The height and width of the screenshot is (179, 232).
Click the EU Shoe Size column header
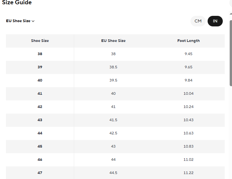tap(113, 41)
